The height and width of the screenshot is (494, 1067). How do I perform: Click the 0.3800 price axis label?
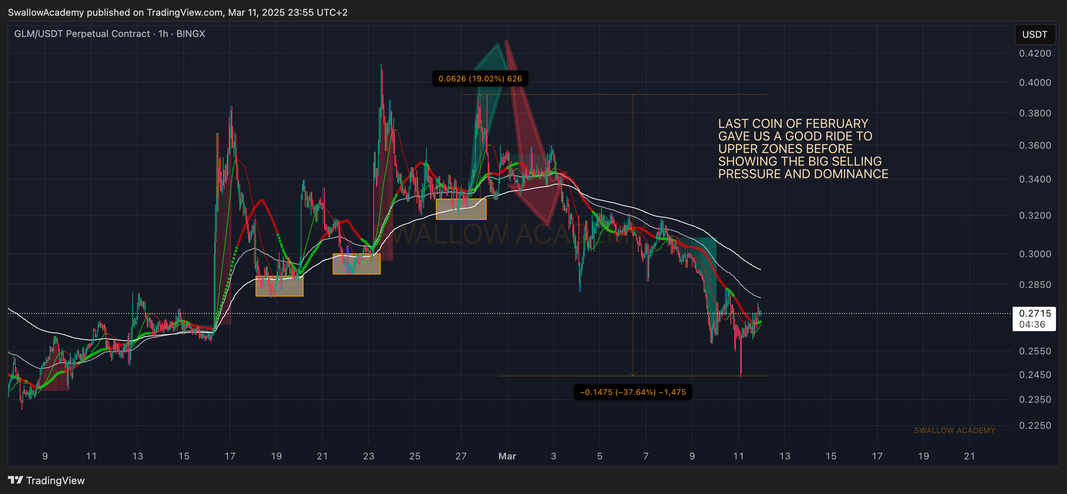coord(1035,113)
